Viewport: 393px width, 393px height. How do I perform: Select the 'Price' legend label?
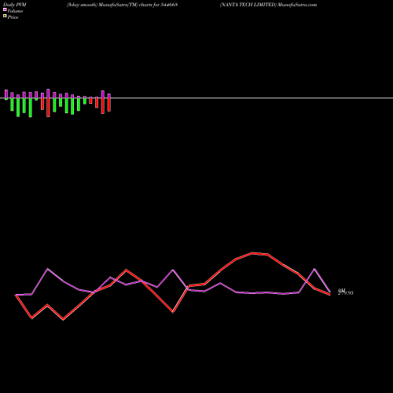click(x=13, y=17)
